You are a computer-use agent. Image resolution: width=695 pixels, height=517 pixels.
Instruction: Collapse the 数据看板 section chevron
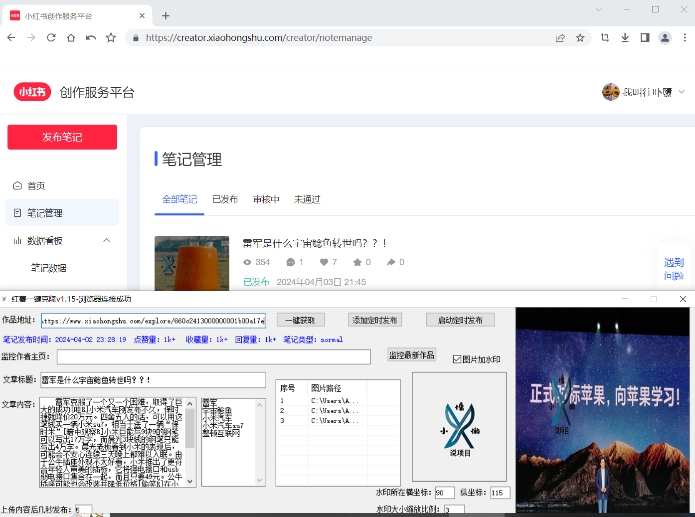tap(106, 240)
